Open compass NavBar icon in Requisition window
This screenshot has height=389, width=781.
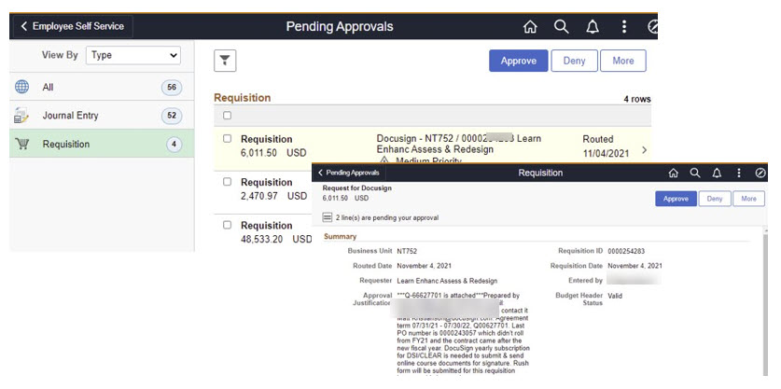(760, 173)
